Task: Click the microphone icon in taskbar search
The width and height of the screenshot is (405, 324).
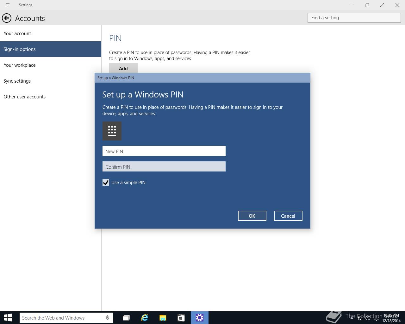Action: click(108, 318)
